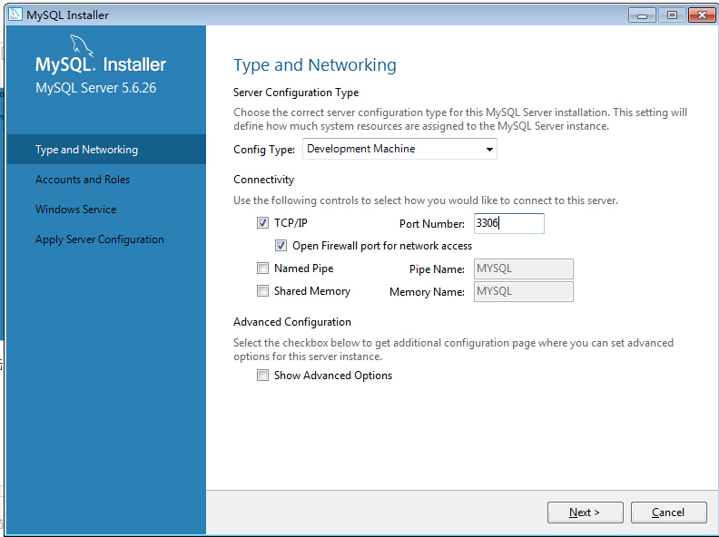Go to Accounts and Roles step
The image size is (719, 537).
(83, 180)
